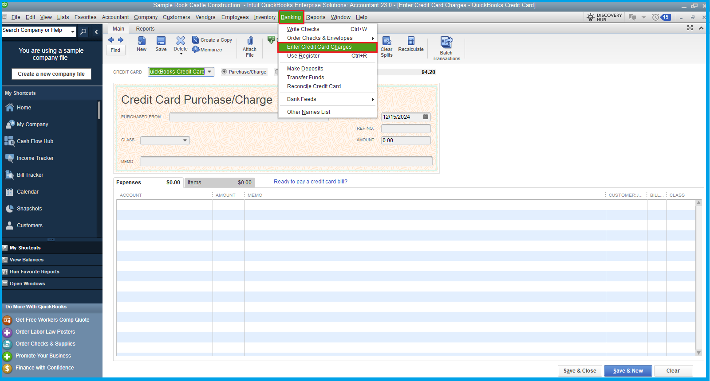The image size is (710, 381).
Task: Choose Make Deposits menu item
Action: [x=327, y=69]
